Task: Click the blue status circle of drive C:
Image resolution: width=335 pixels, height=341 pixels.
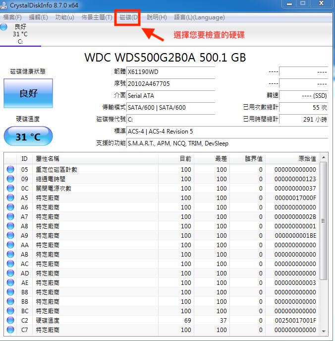Action: 3,27
